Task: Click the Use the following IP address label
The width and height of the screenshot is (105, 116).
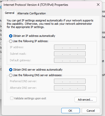Action: click(31, 41)
